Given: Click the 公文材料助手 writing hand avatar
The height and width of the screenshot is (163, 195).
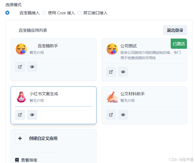Looking at the screenshot, I should [112, 97].
